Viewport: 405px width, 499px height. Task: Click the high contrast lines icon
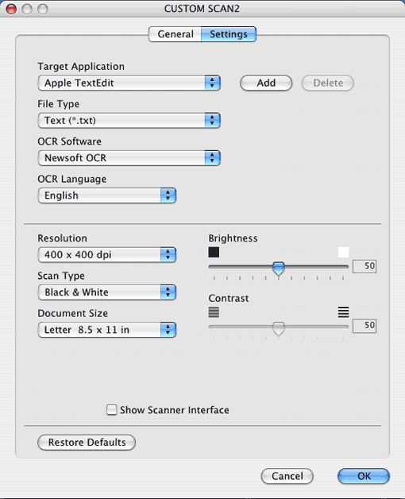point(343,312)
